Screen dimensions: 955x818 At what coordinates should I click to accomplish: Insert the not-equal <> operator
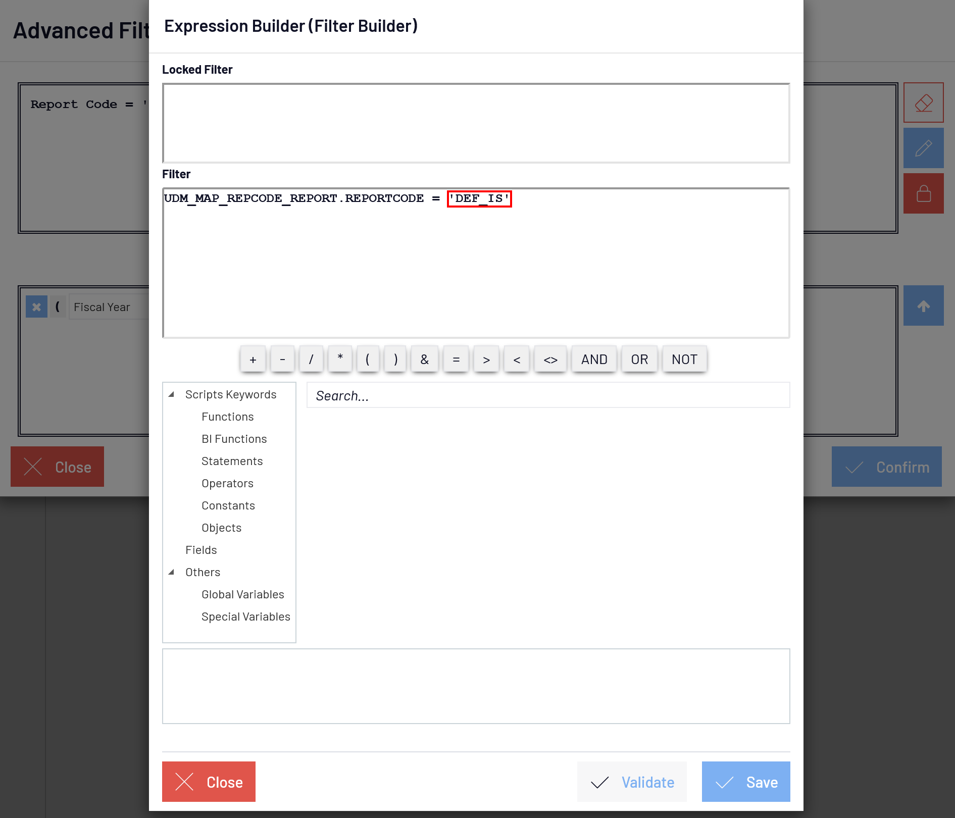point(550,360)
